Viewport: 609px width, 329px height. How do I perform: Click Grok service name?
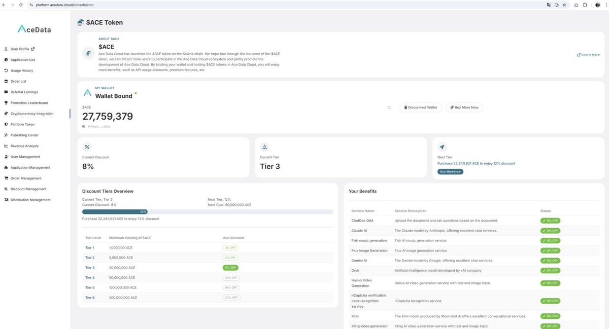[355, 271]
